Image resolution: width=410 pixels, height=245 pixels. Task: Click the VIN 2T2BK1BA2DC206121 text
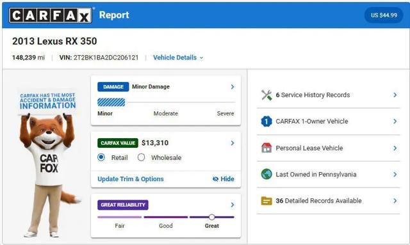99,58
